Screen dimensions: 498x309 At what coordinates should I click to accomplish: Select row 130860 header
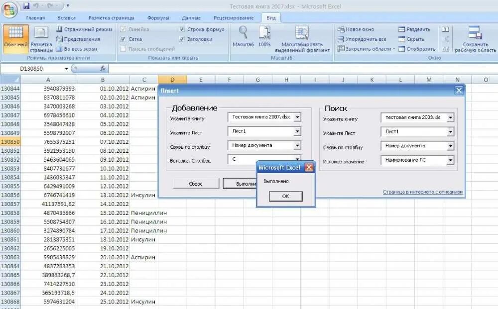(x=10, y=231)
